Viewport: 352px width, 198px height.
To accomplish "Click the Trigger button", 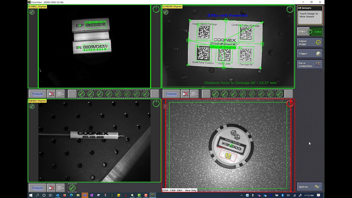I will pos(310,54).
